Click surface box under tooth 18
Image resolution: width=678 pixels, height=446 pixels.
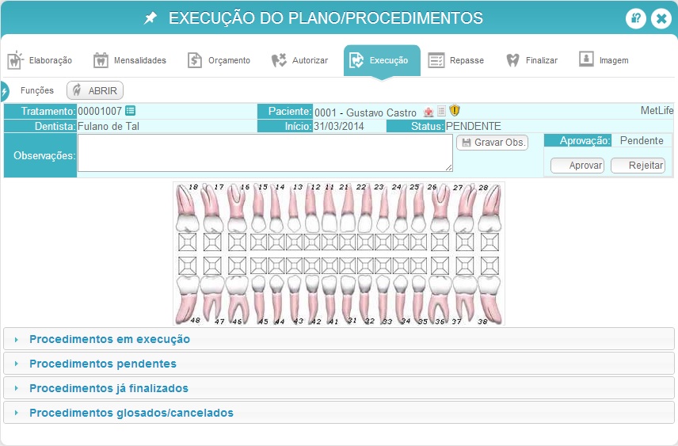point(187,242)
